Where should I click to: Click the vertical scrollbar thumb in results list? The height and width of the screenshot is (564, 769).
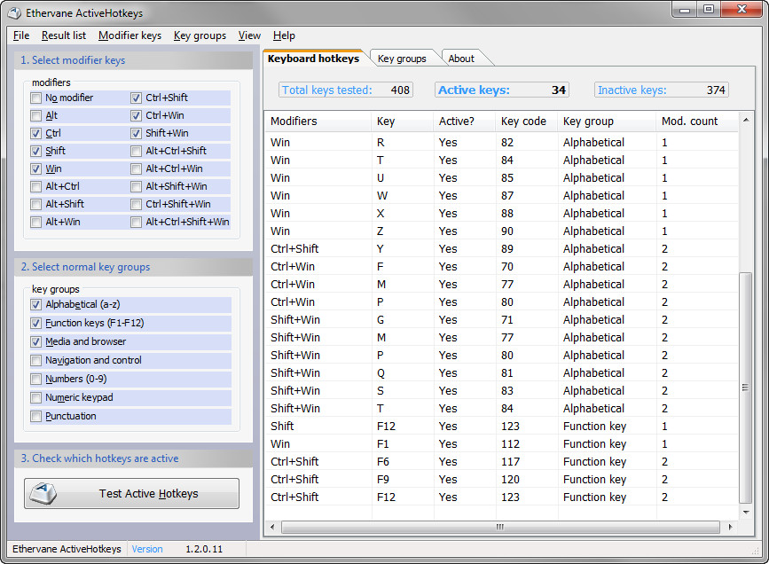point(745,388)
